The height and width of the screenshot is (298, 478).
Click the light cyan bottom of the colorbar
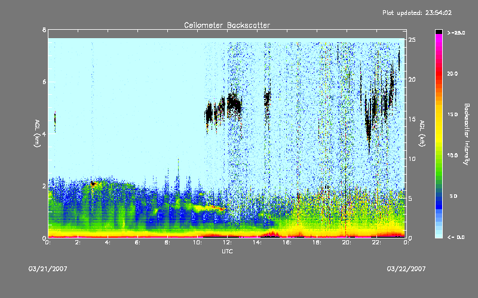439,235
